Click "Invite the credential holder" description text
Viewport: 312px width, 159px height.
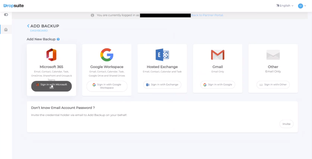[79, 115]
